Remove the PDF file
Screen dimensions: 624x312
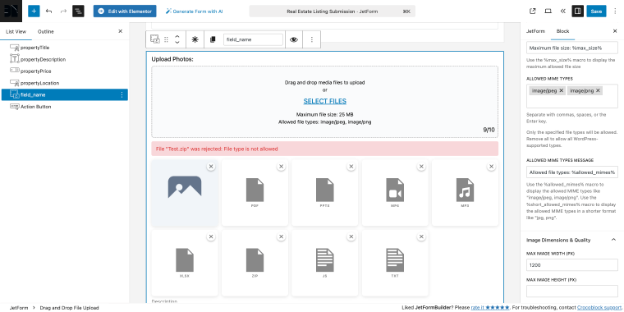tap(282, 167)
